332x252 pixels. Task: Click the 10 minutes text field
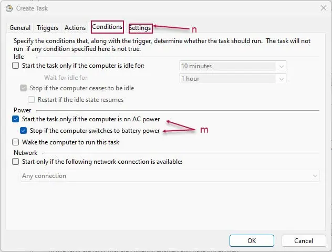(x=228, y=66)
